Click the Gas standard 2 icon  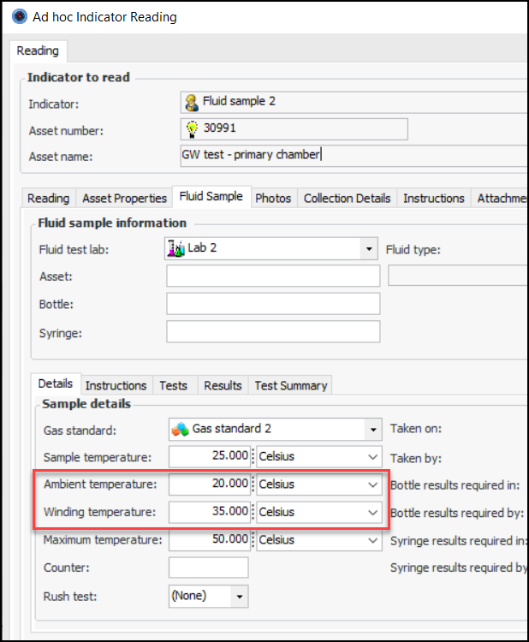180,429
